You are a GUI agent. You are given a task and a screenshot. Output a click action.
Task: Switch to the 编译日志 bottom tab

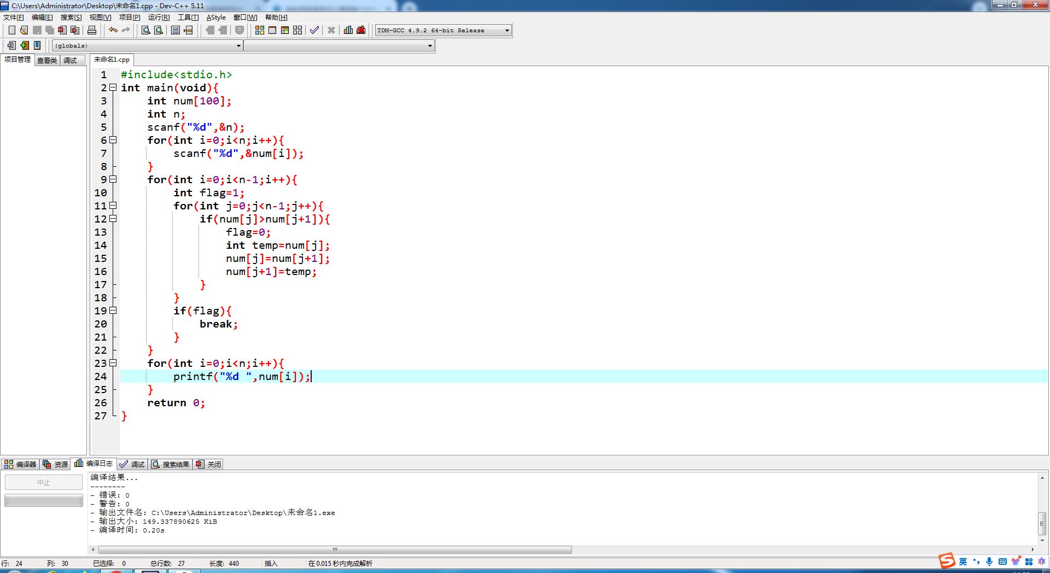tap(94, 464)
